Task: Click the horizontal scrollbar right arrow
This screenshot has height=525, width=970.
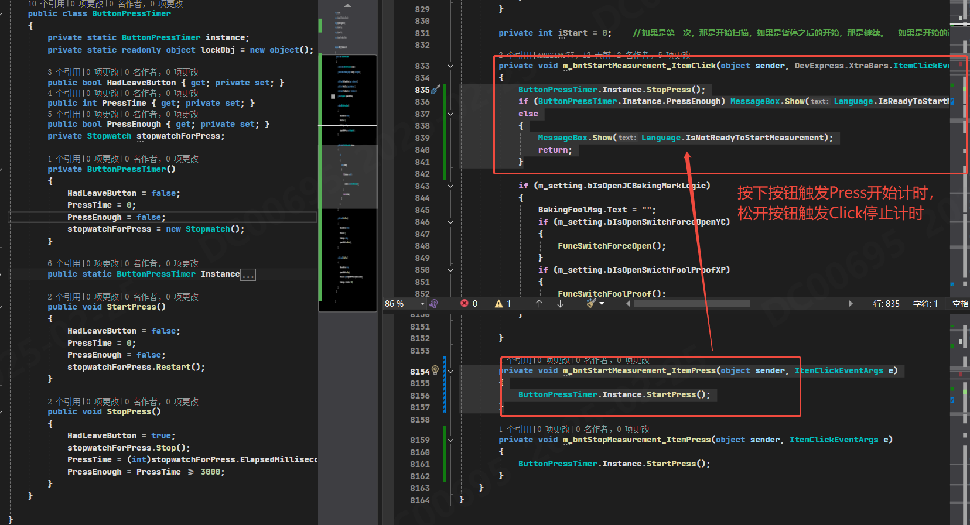Action: (x=851, y=304)
